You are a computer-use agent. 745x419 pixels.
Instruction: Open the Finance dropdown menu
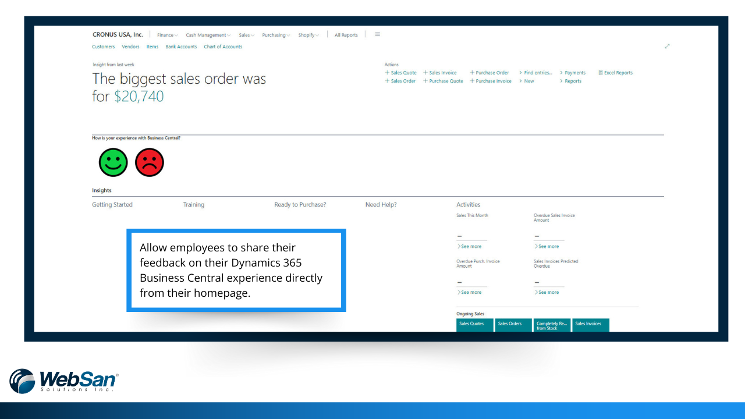pyautogui.click(x=168, y=35)
